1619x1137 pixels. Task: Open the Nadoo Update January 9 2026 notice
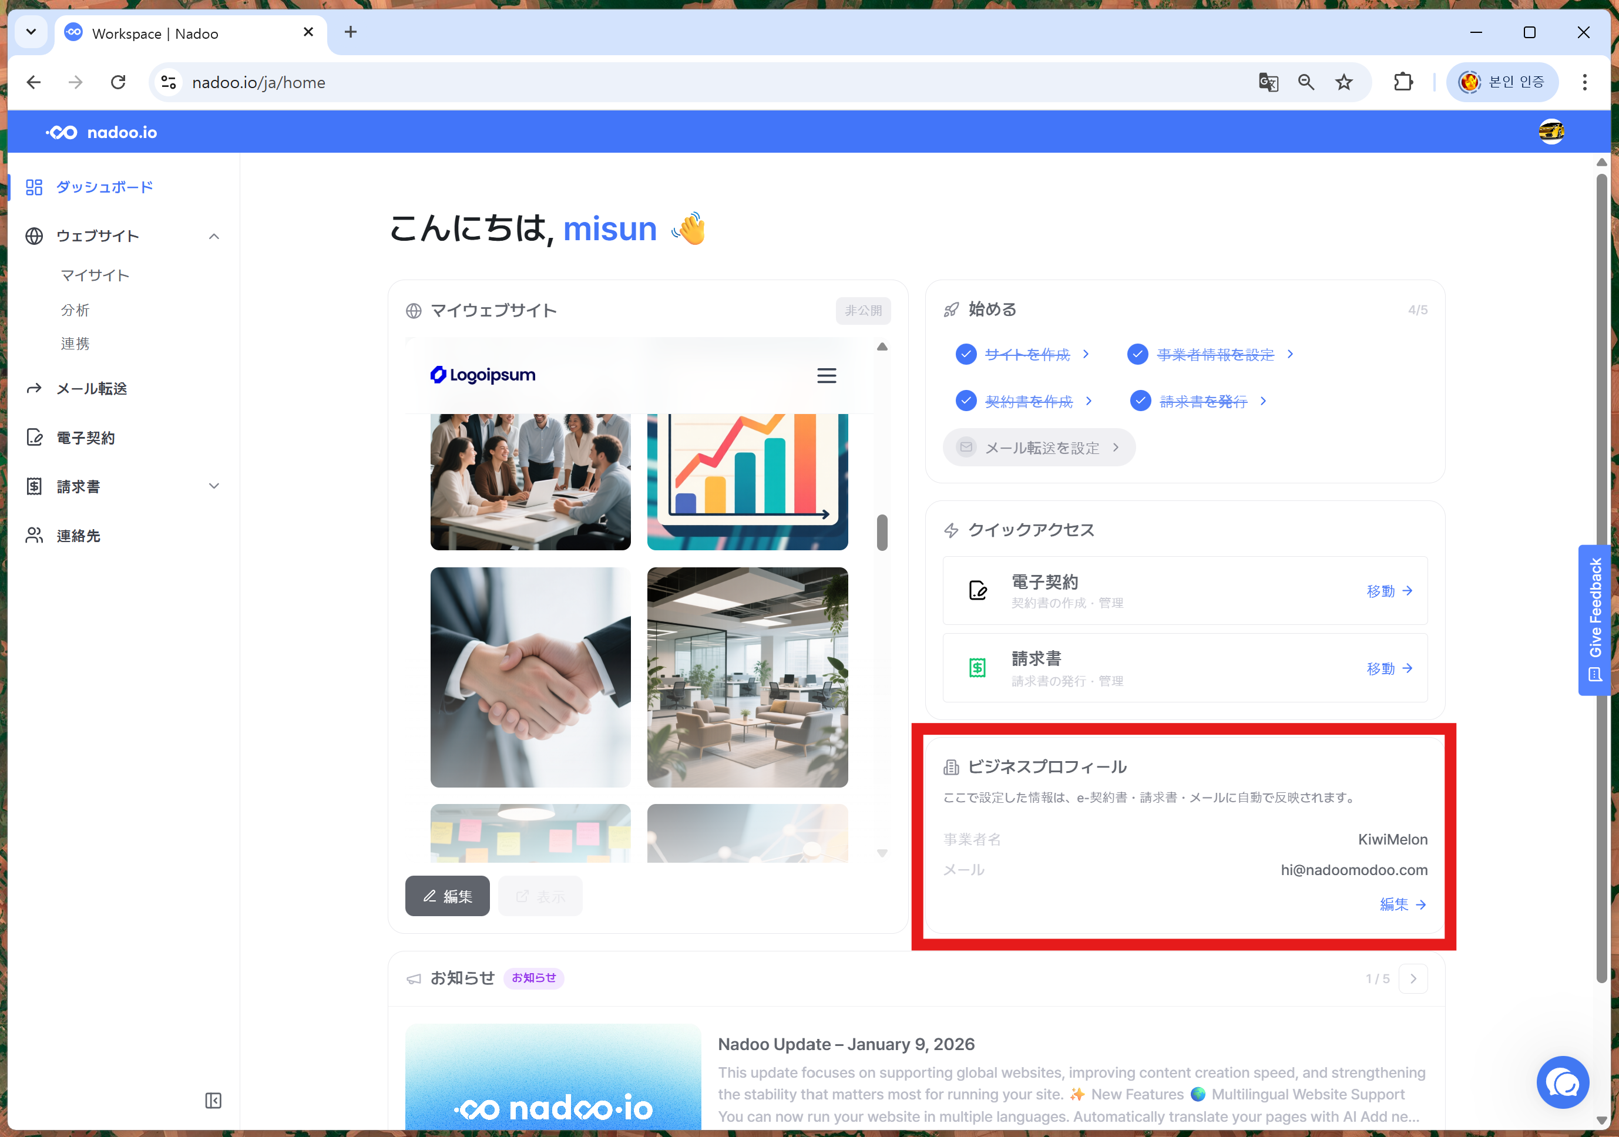pyautogui.click(x=846, y=1044)
